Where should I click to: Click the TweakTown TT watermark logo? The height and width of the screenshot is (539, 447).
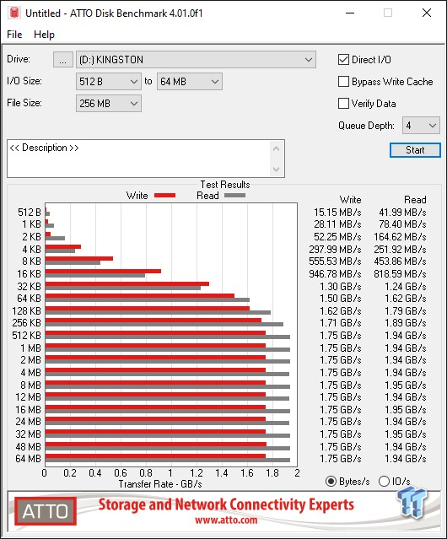[412, 503]
